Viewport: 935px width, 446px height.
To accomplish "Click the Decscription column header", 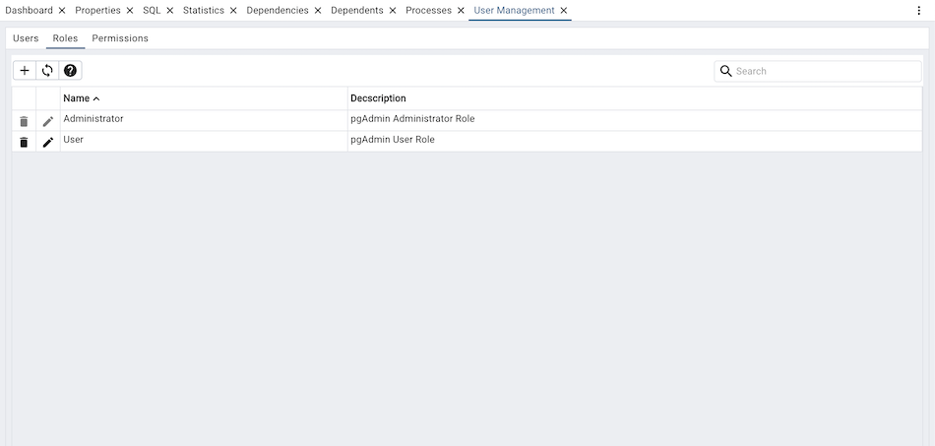I will [x=378, y=98].
